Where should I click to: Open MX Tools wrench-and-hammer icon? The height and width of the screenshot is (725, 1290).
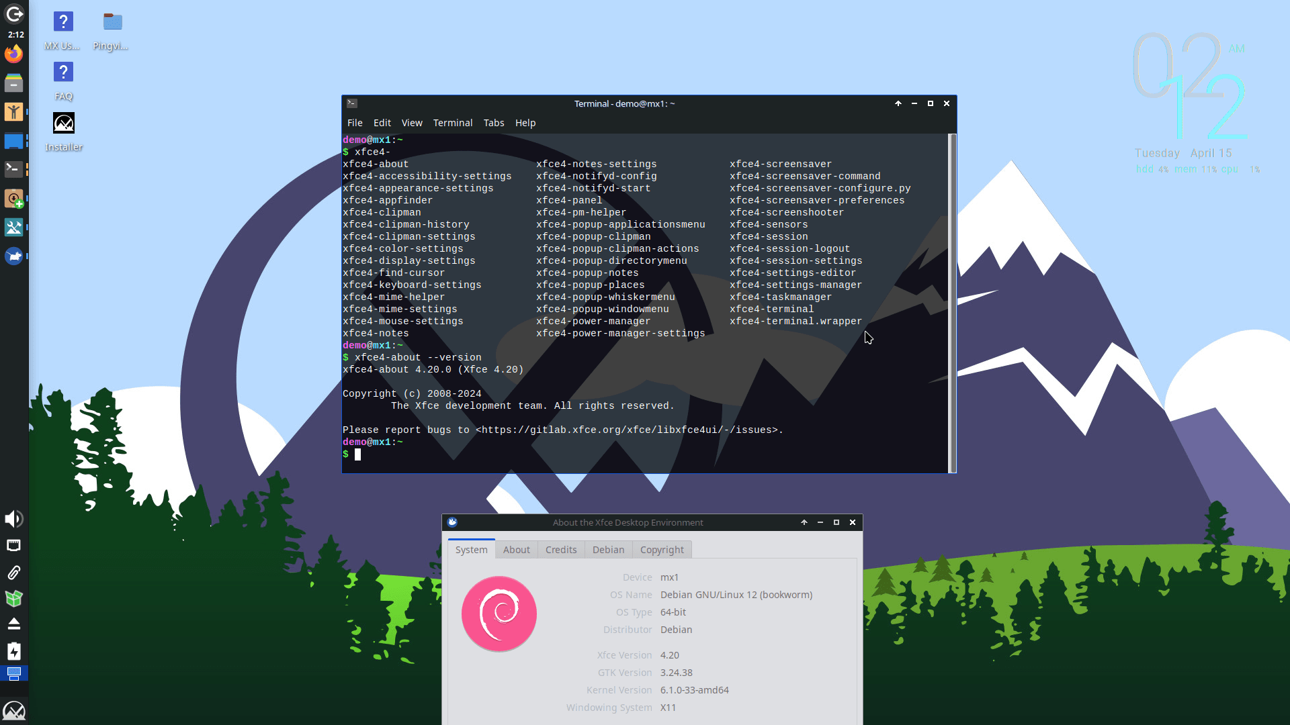[13, 228]
